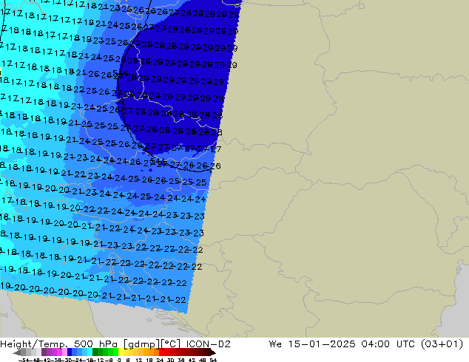469x362 pixels.
Task: Click the bright green swatch on the color scale
Action: (x=115, y=352)
